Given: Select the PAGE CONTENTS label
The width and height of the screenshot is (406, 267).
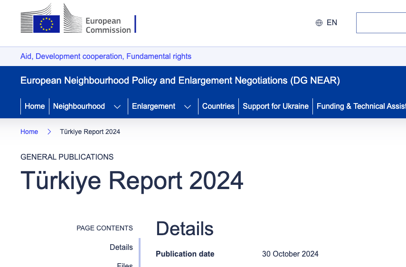Looking at the screenshot, I should coord(104,228).
